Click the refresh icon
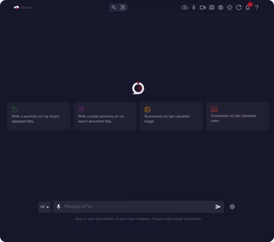The image size is (274, 242). [x=238, y=7]
